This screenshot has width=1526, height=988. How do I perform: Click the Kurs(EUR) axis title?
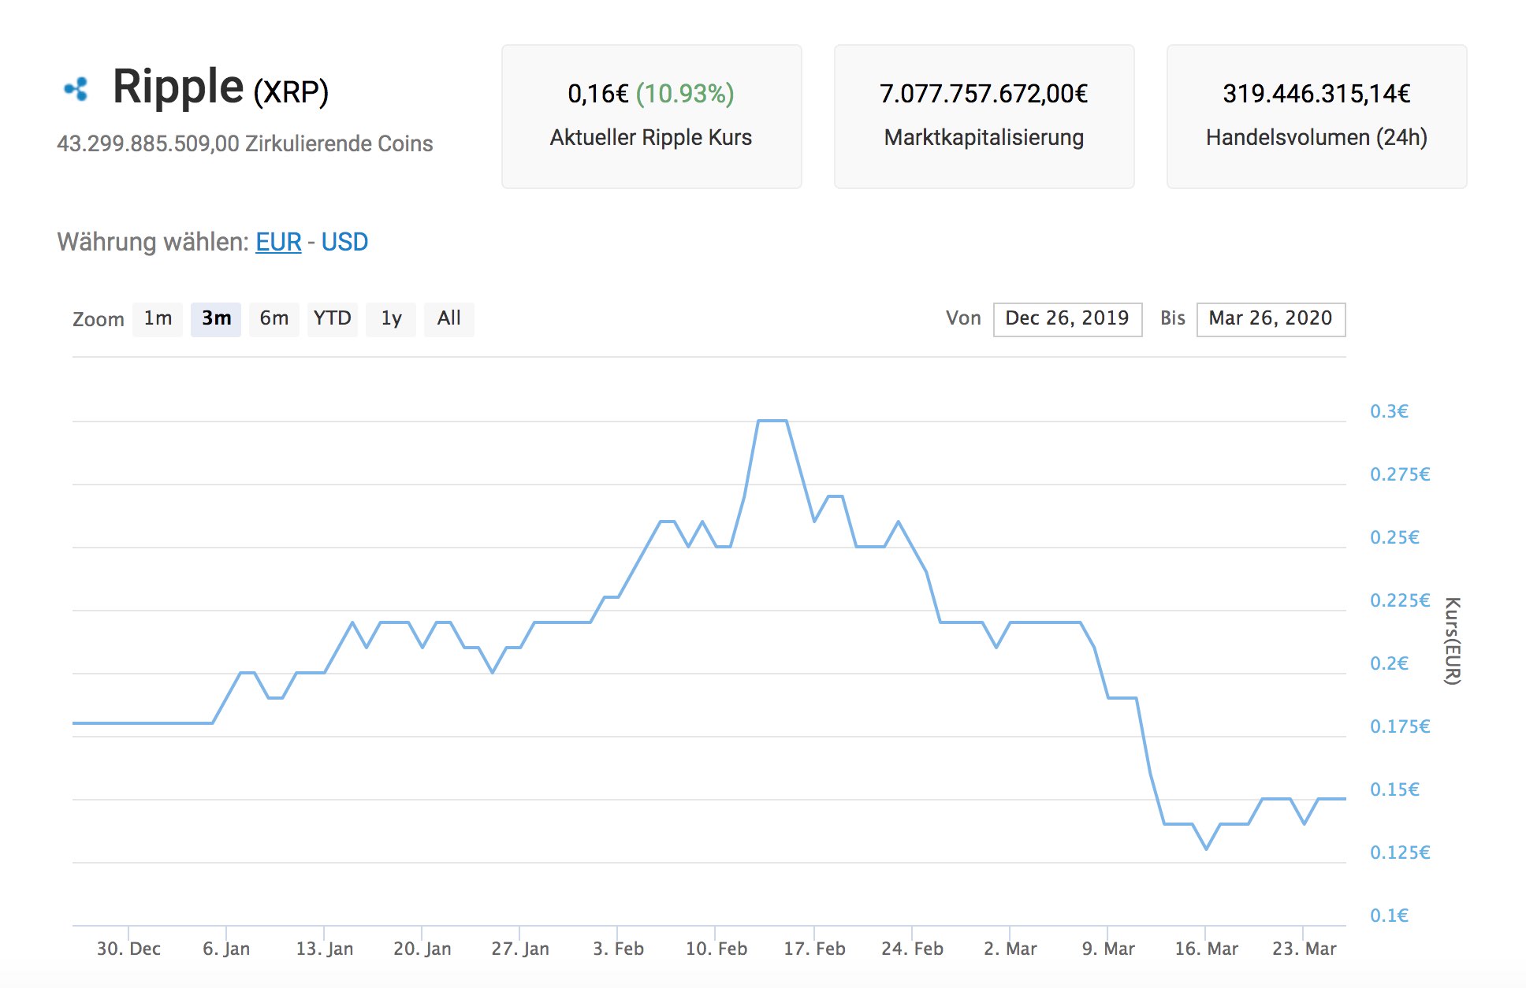pos(1453,641)
